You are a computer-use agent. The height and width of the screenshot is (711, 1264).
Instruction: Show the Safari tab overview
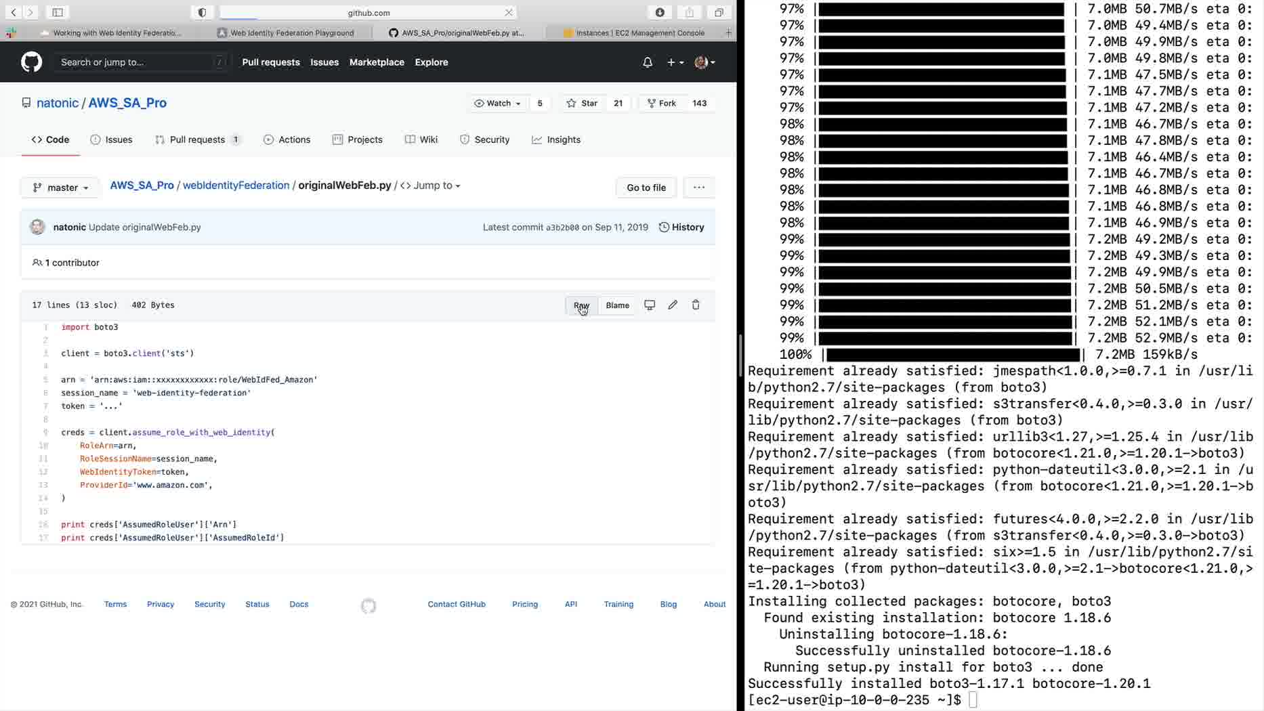pyautogui.click(x=719, y=12)
